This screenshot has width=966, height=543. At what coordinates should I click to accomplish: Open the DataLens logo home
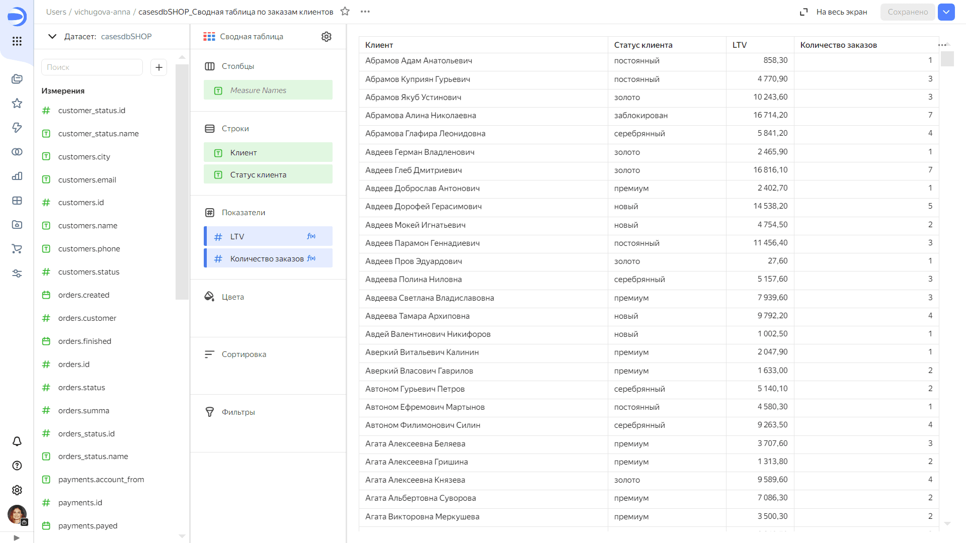(17, 16)
